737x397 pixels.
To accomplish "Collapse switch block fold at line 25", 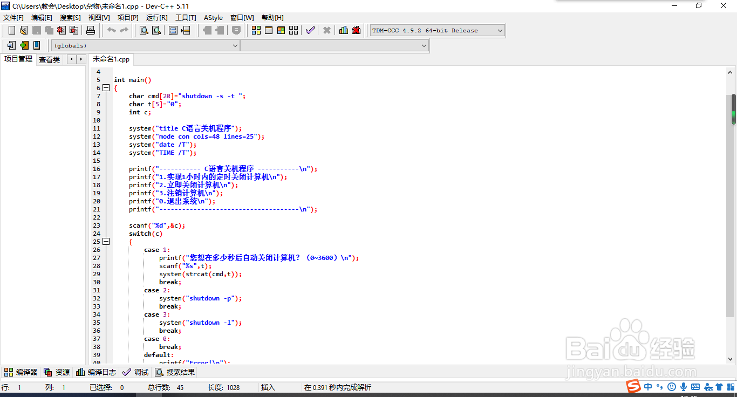I will tap(106, 242).
